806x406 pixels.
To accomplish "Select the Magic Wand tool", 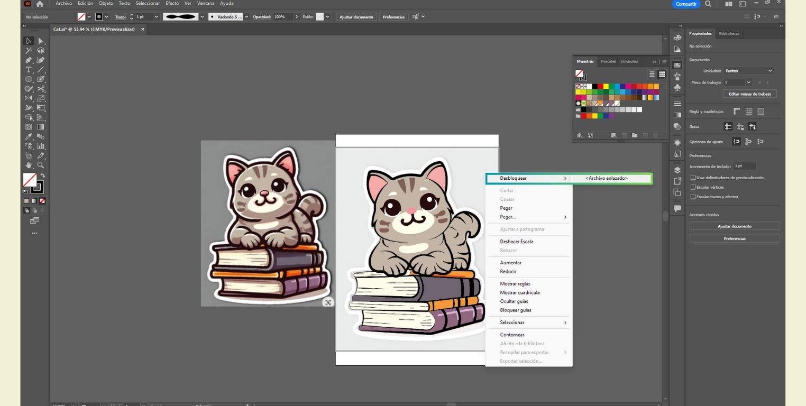I will click(29, 51).
